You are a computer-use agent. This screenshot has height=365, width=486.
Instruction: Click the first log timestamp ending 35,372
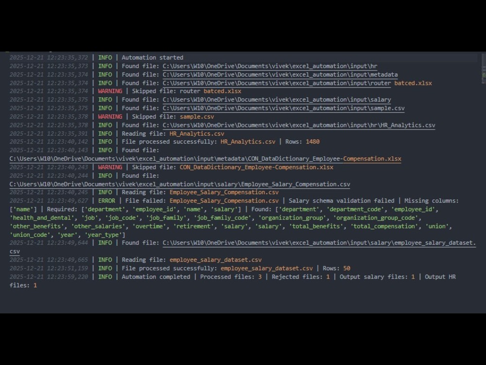[49, 57]
